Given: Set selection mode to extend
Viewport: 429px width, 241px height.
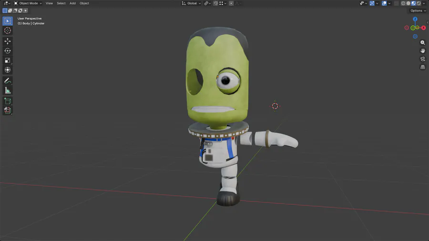Looking at the screenshot, I should pyautogui.click(x=10, y=10).
